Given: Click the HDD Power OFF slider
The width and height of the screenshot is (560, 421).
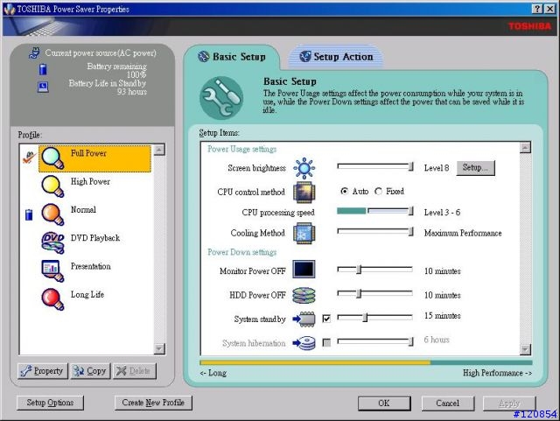Looking at the screenshot, I should (375, 293).
